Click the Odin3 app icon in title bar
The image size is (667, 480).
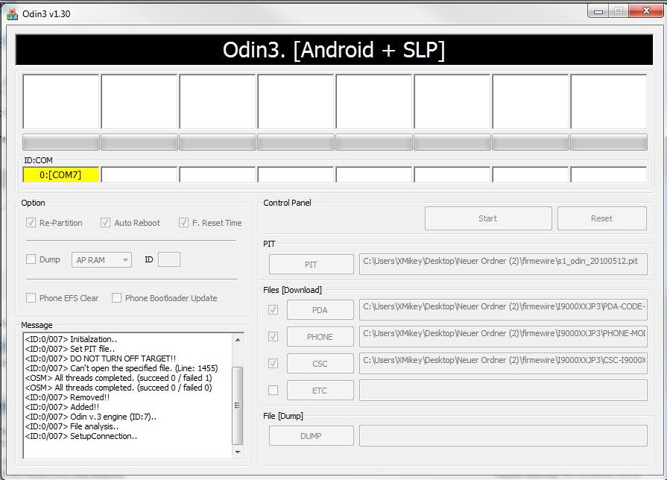13,13
